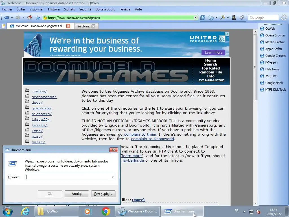Image resolution: width=289 pixels, height=217 pixels.
Task: Close the Welcome - Doomworld tab
Action: [68, 26]
